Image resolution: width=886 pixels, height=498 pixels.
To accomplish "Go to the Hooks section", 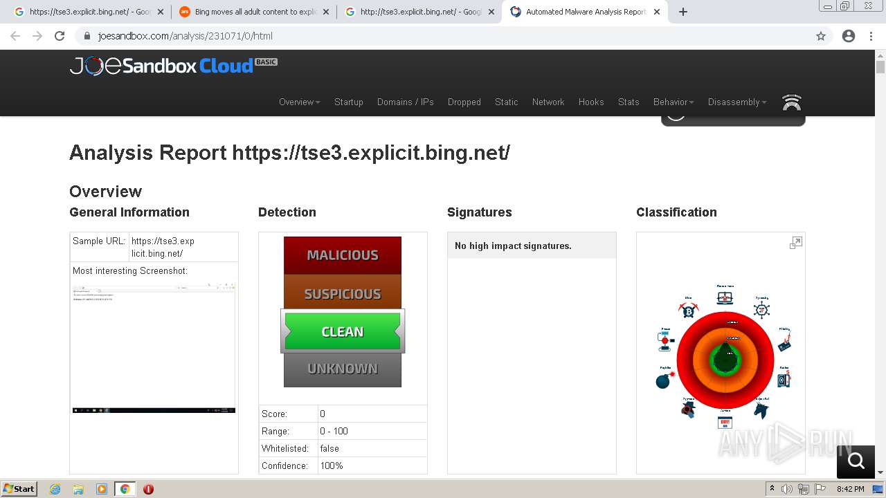I will click(x=591, y=102).
